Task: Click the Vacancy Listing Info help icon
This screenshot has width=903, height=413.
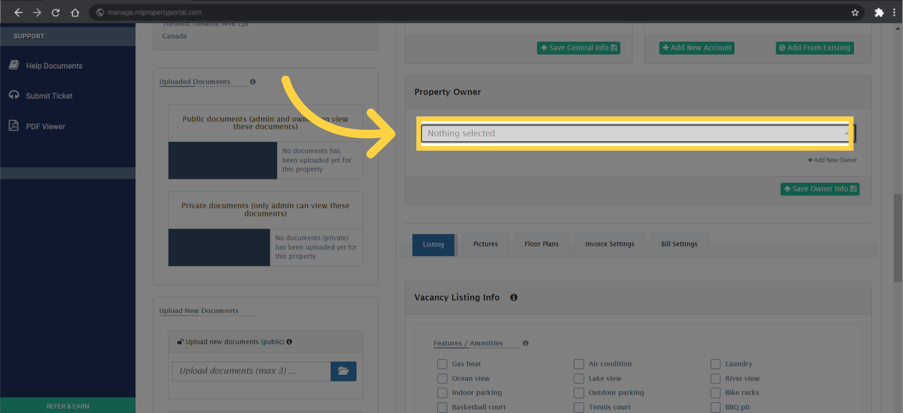Action: pos(514,297)
